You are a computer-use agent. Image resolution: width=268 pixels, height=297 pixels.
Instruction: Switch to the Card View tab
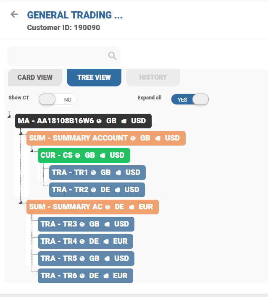[x=35, y=77]
